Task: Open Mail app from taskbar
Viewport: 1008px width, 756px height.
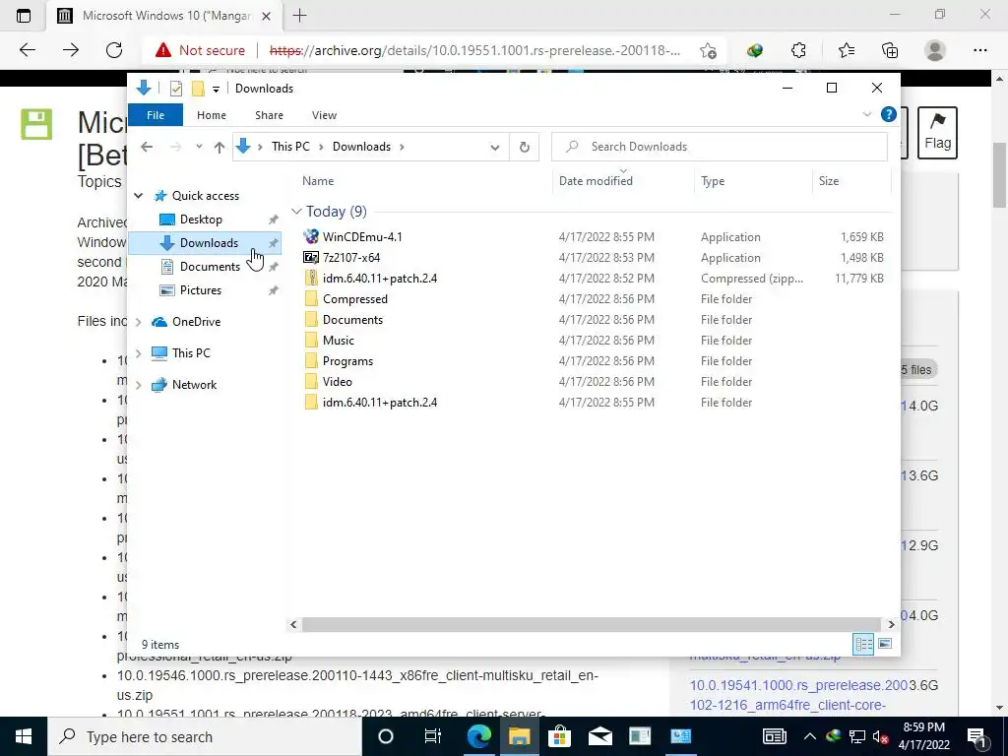Action: click(599, 736)
